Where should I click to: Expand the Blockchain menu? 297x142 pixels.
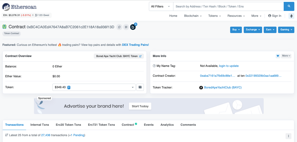click(193, 16)
